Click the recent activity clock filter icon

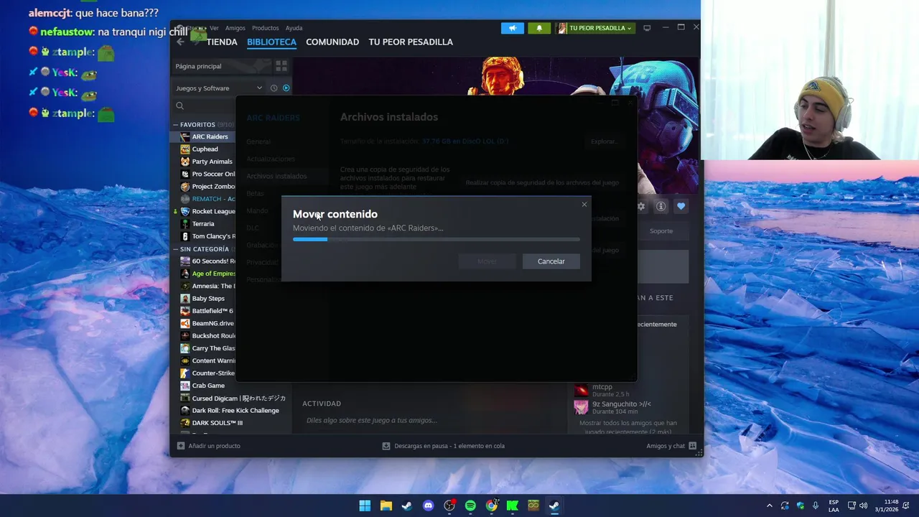click(274, 88)
